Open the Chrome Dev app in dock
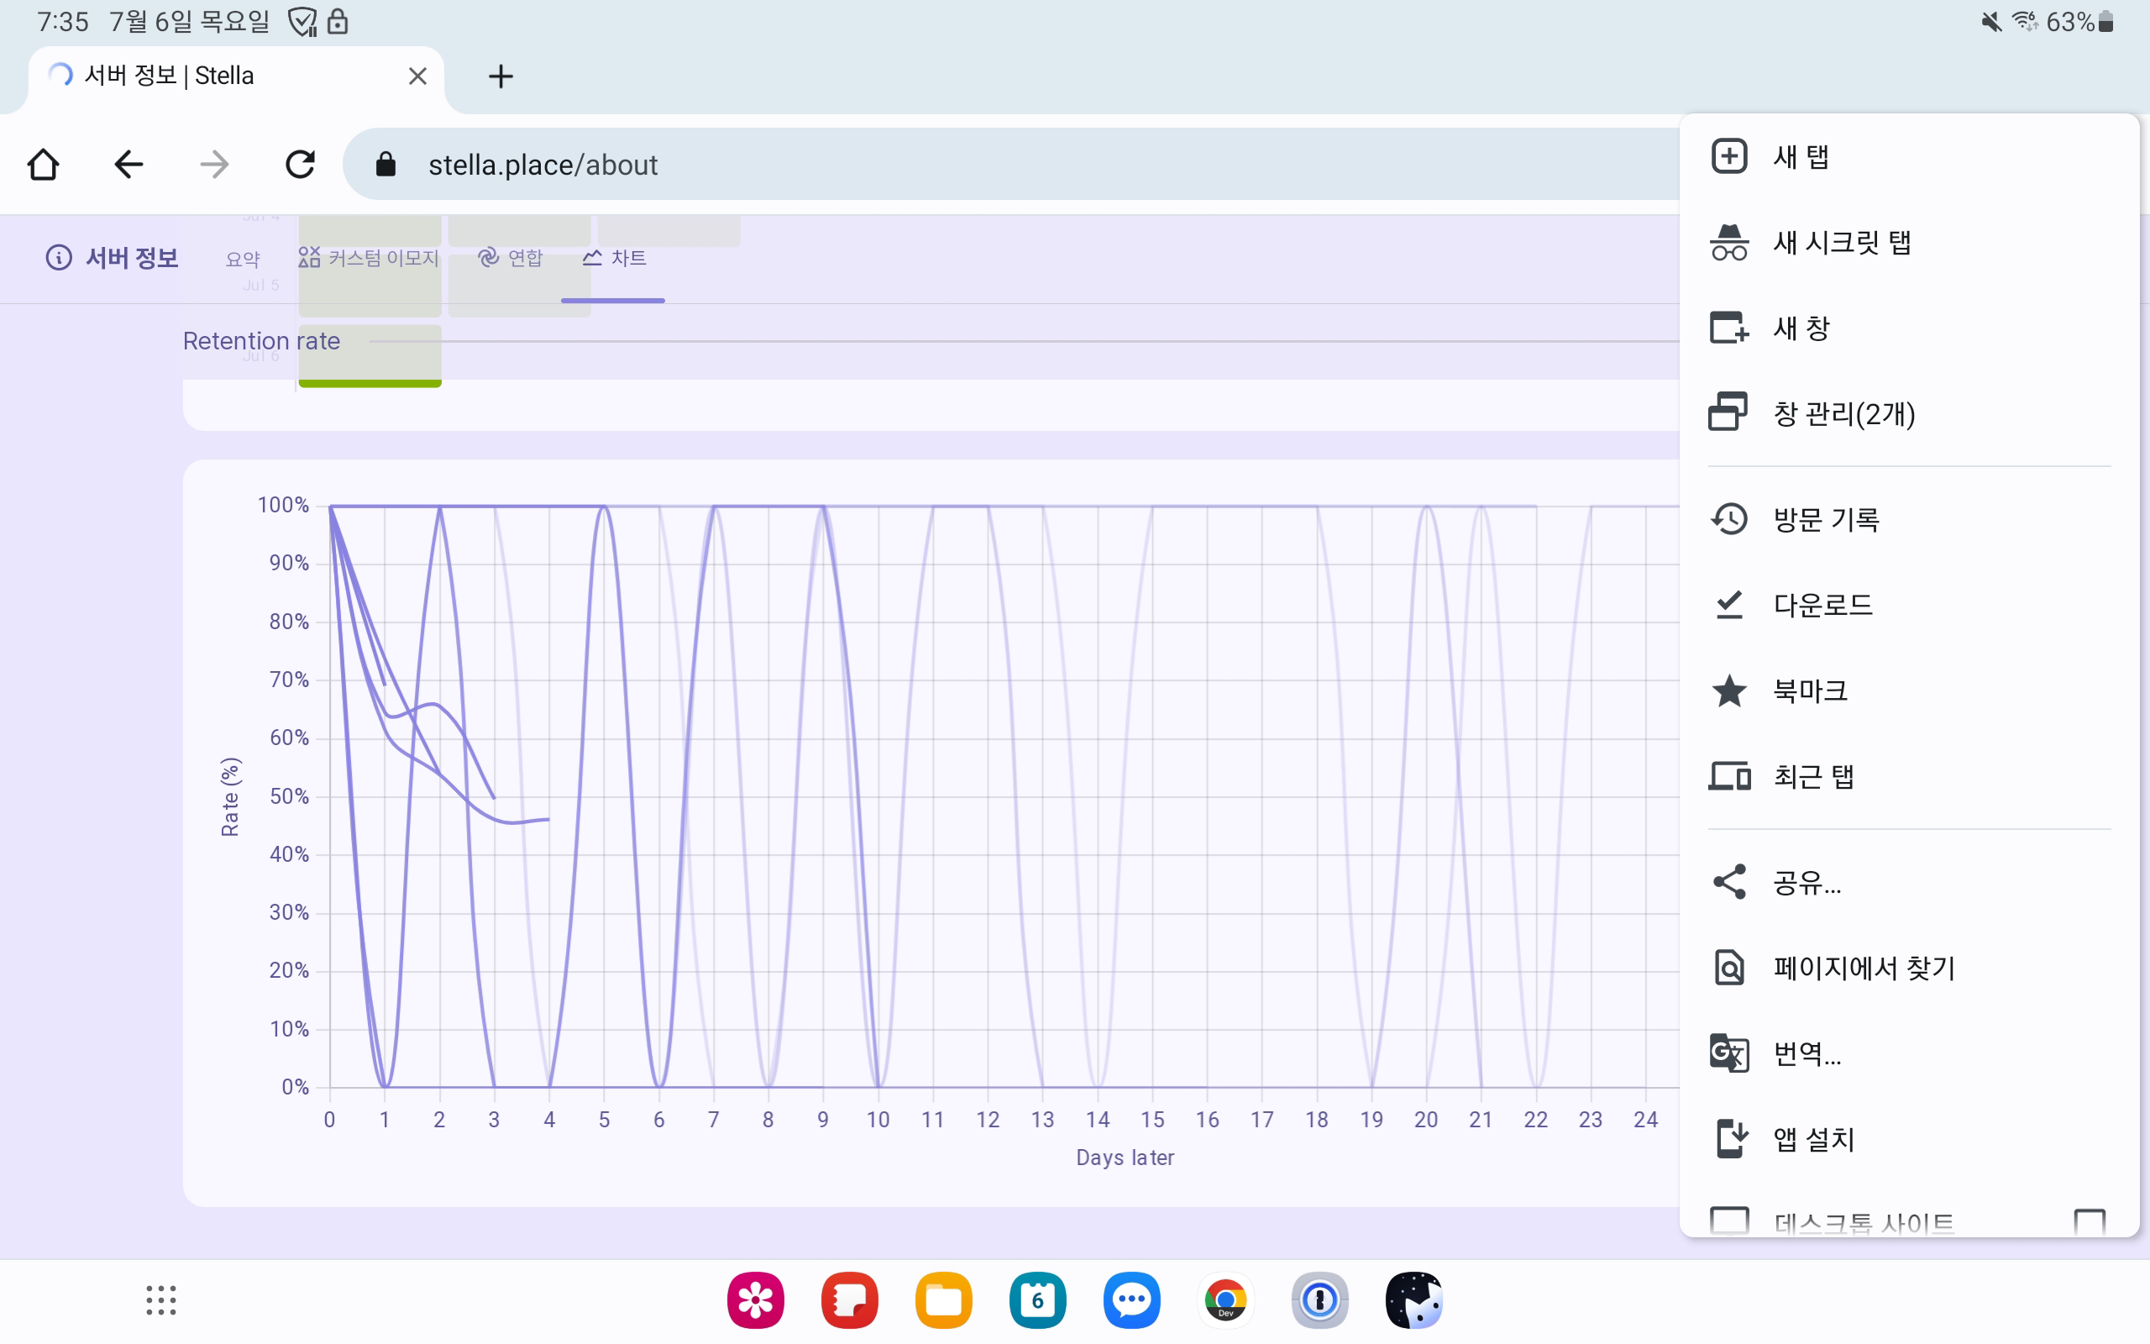This screenshot has height=1344, width=2150. tap(1225, 1299)
